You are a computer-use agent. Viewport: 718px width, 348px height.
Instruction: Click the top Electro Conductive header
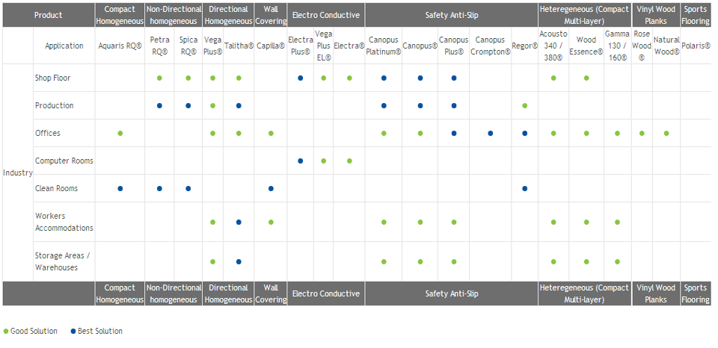tap(326, 15)
